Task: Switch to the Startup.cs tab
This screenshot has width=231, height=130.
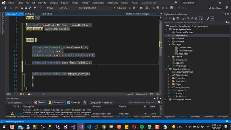Action: 29,14
